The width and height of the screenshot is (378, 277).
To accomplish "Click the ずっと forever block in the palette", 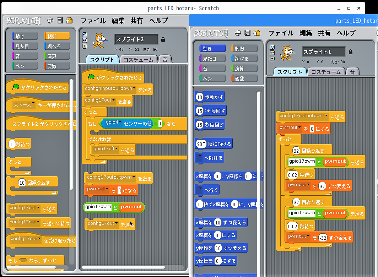I will 19,165.
